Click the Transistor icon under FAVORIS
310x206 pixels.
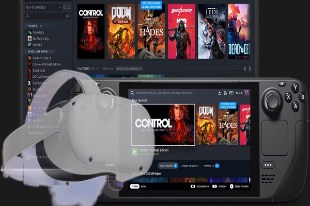(29, 32)
